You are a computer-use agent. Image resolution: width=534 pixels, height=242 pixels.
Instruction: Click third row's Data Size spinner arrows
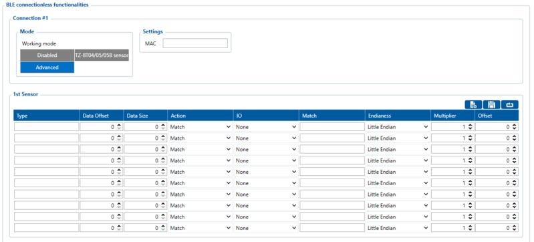click(163, 150)
